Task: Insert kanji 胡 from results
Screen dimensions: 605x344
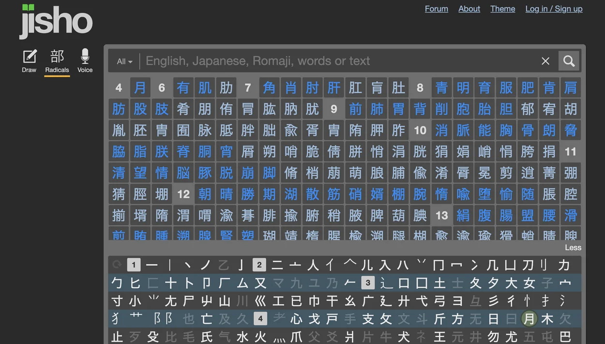Action: [571, 109]
